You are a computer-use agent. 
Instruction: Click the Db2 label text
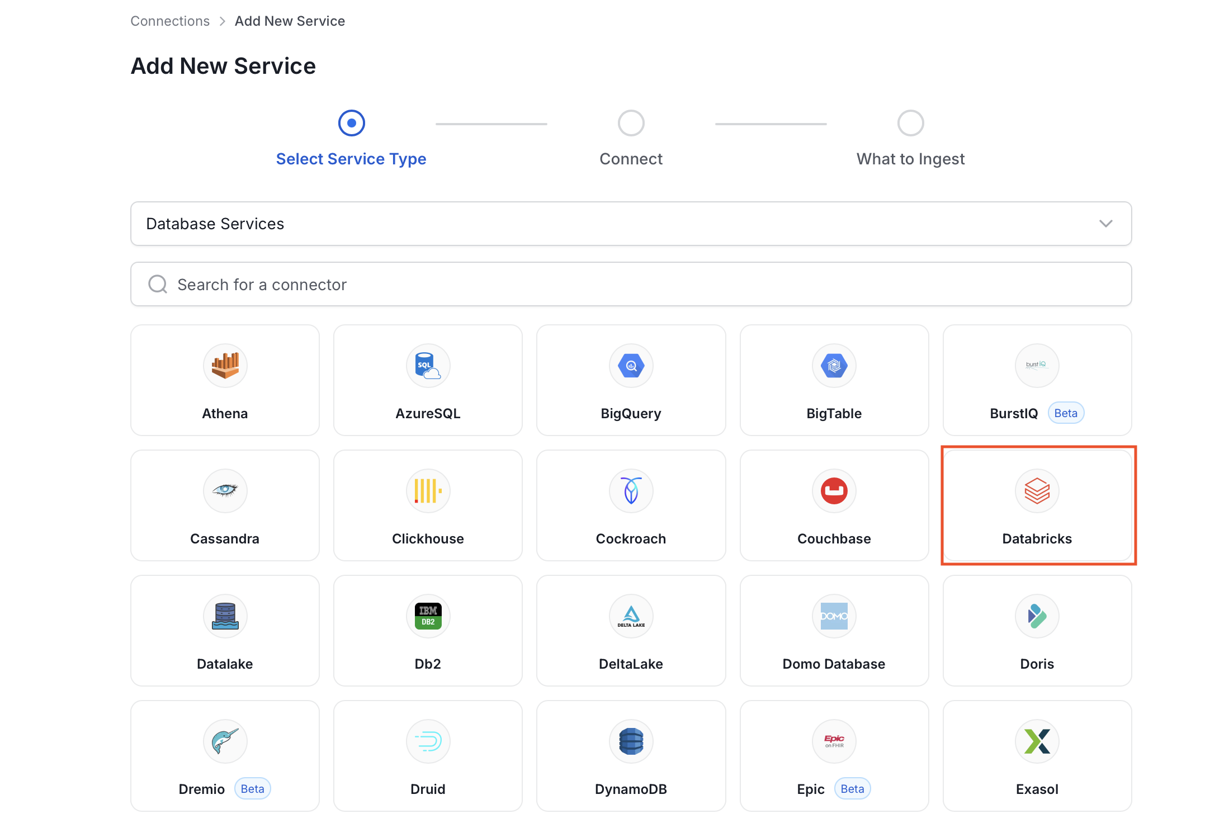coord(428,664)
